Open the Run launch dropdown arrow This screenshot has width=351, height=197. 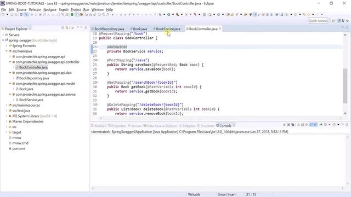pos(173,15)
